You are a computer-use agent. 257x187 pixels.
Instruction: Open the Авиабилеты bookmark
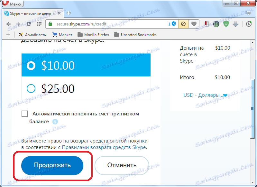(x=32, y=35)
